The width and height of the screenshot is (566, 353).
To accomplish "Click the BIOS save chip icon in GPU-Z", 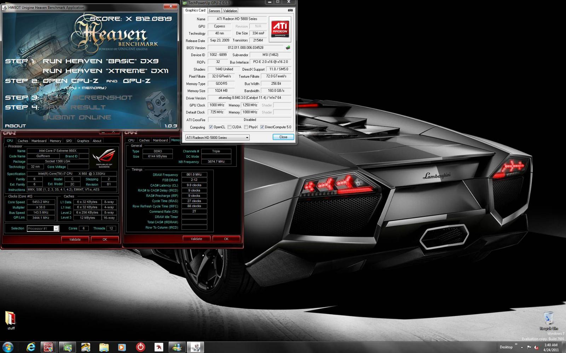I will (x=288, y=48).
